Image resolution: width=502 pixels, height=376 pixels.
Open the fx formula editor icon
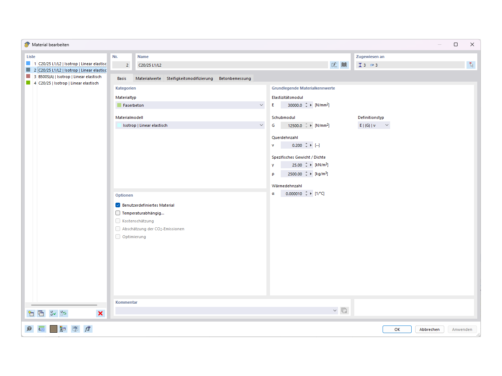(88, 329)
